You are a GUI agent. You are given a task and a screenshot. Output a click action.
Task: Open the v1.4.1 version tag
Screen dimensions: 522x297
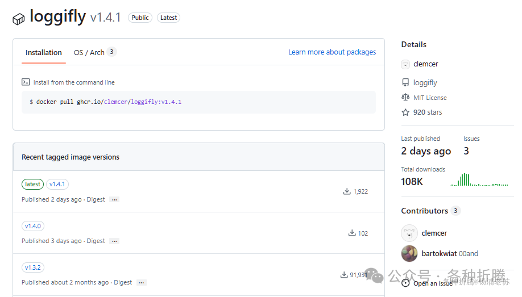pos(57,184)
